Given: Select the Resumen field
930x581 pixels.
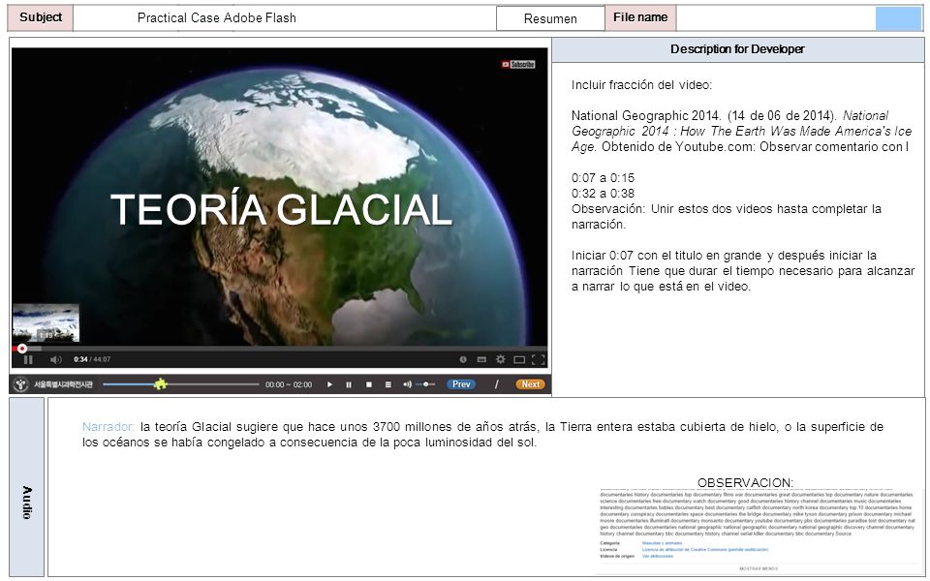Looking at the screenshot, I should [550, 18].
